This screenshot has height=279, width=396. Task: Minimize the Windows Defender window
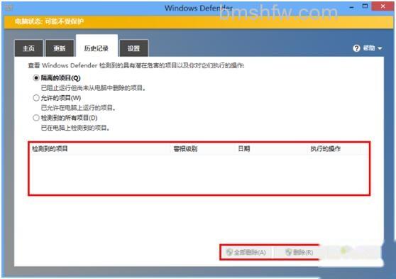tap(351, 7)
